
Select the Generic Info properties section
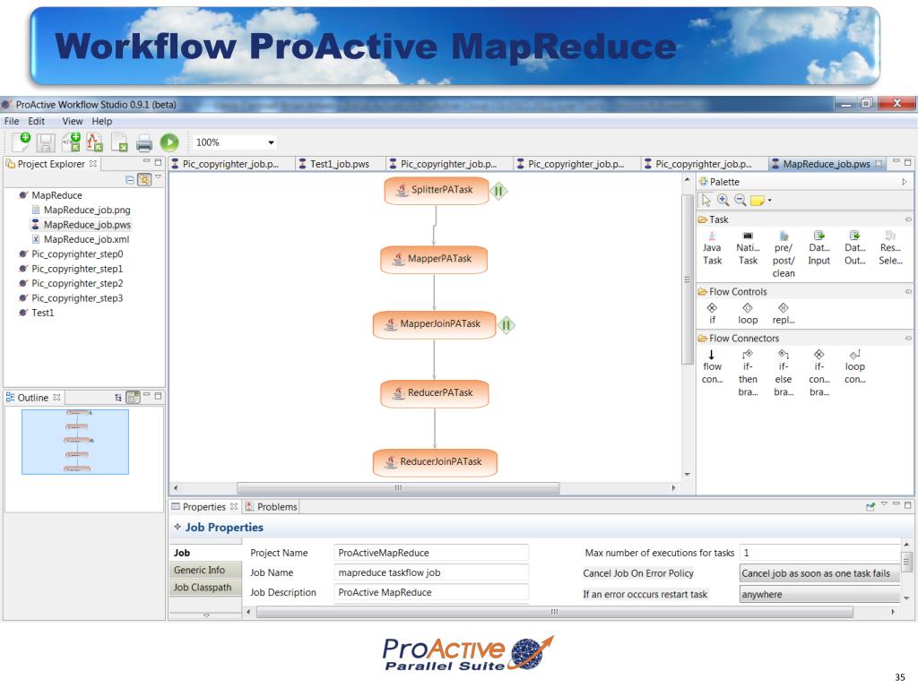pos(205,570)
